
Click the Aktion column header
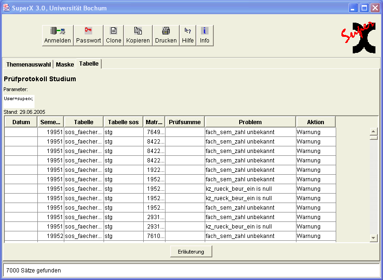316,122
